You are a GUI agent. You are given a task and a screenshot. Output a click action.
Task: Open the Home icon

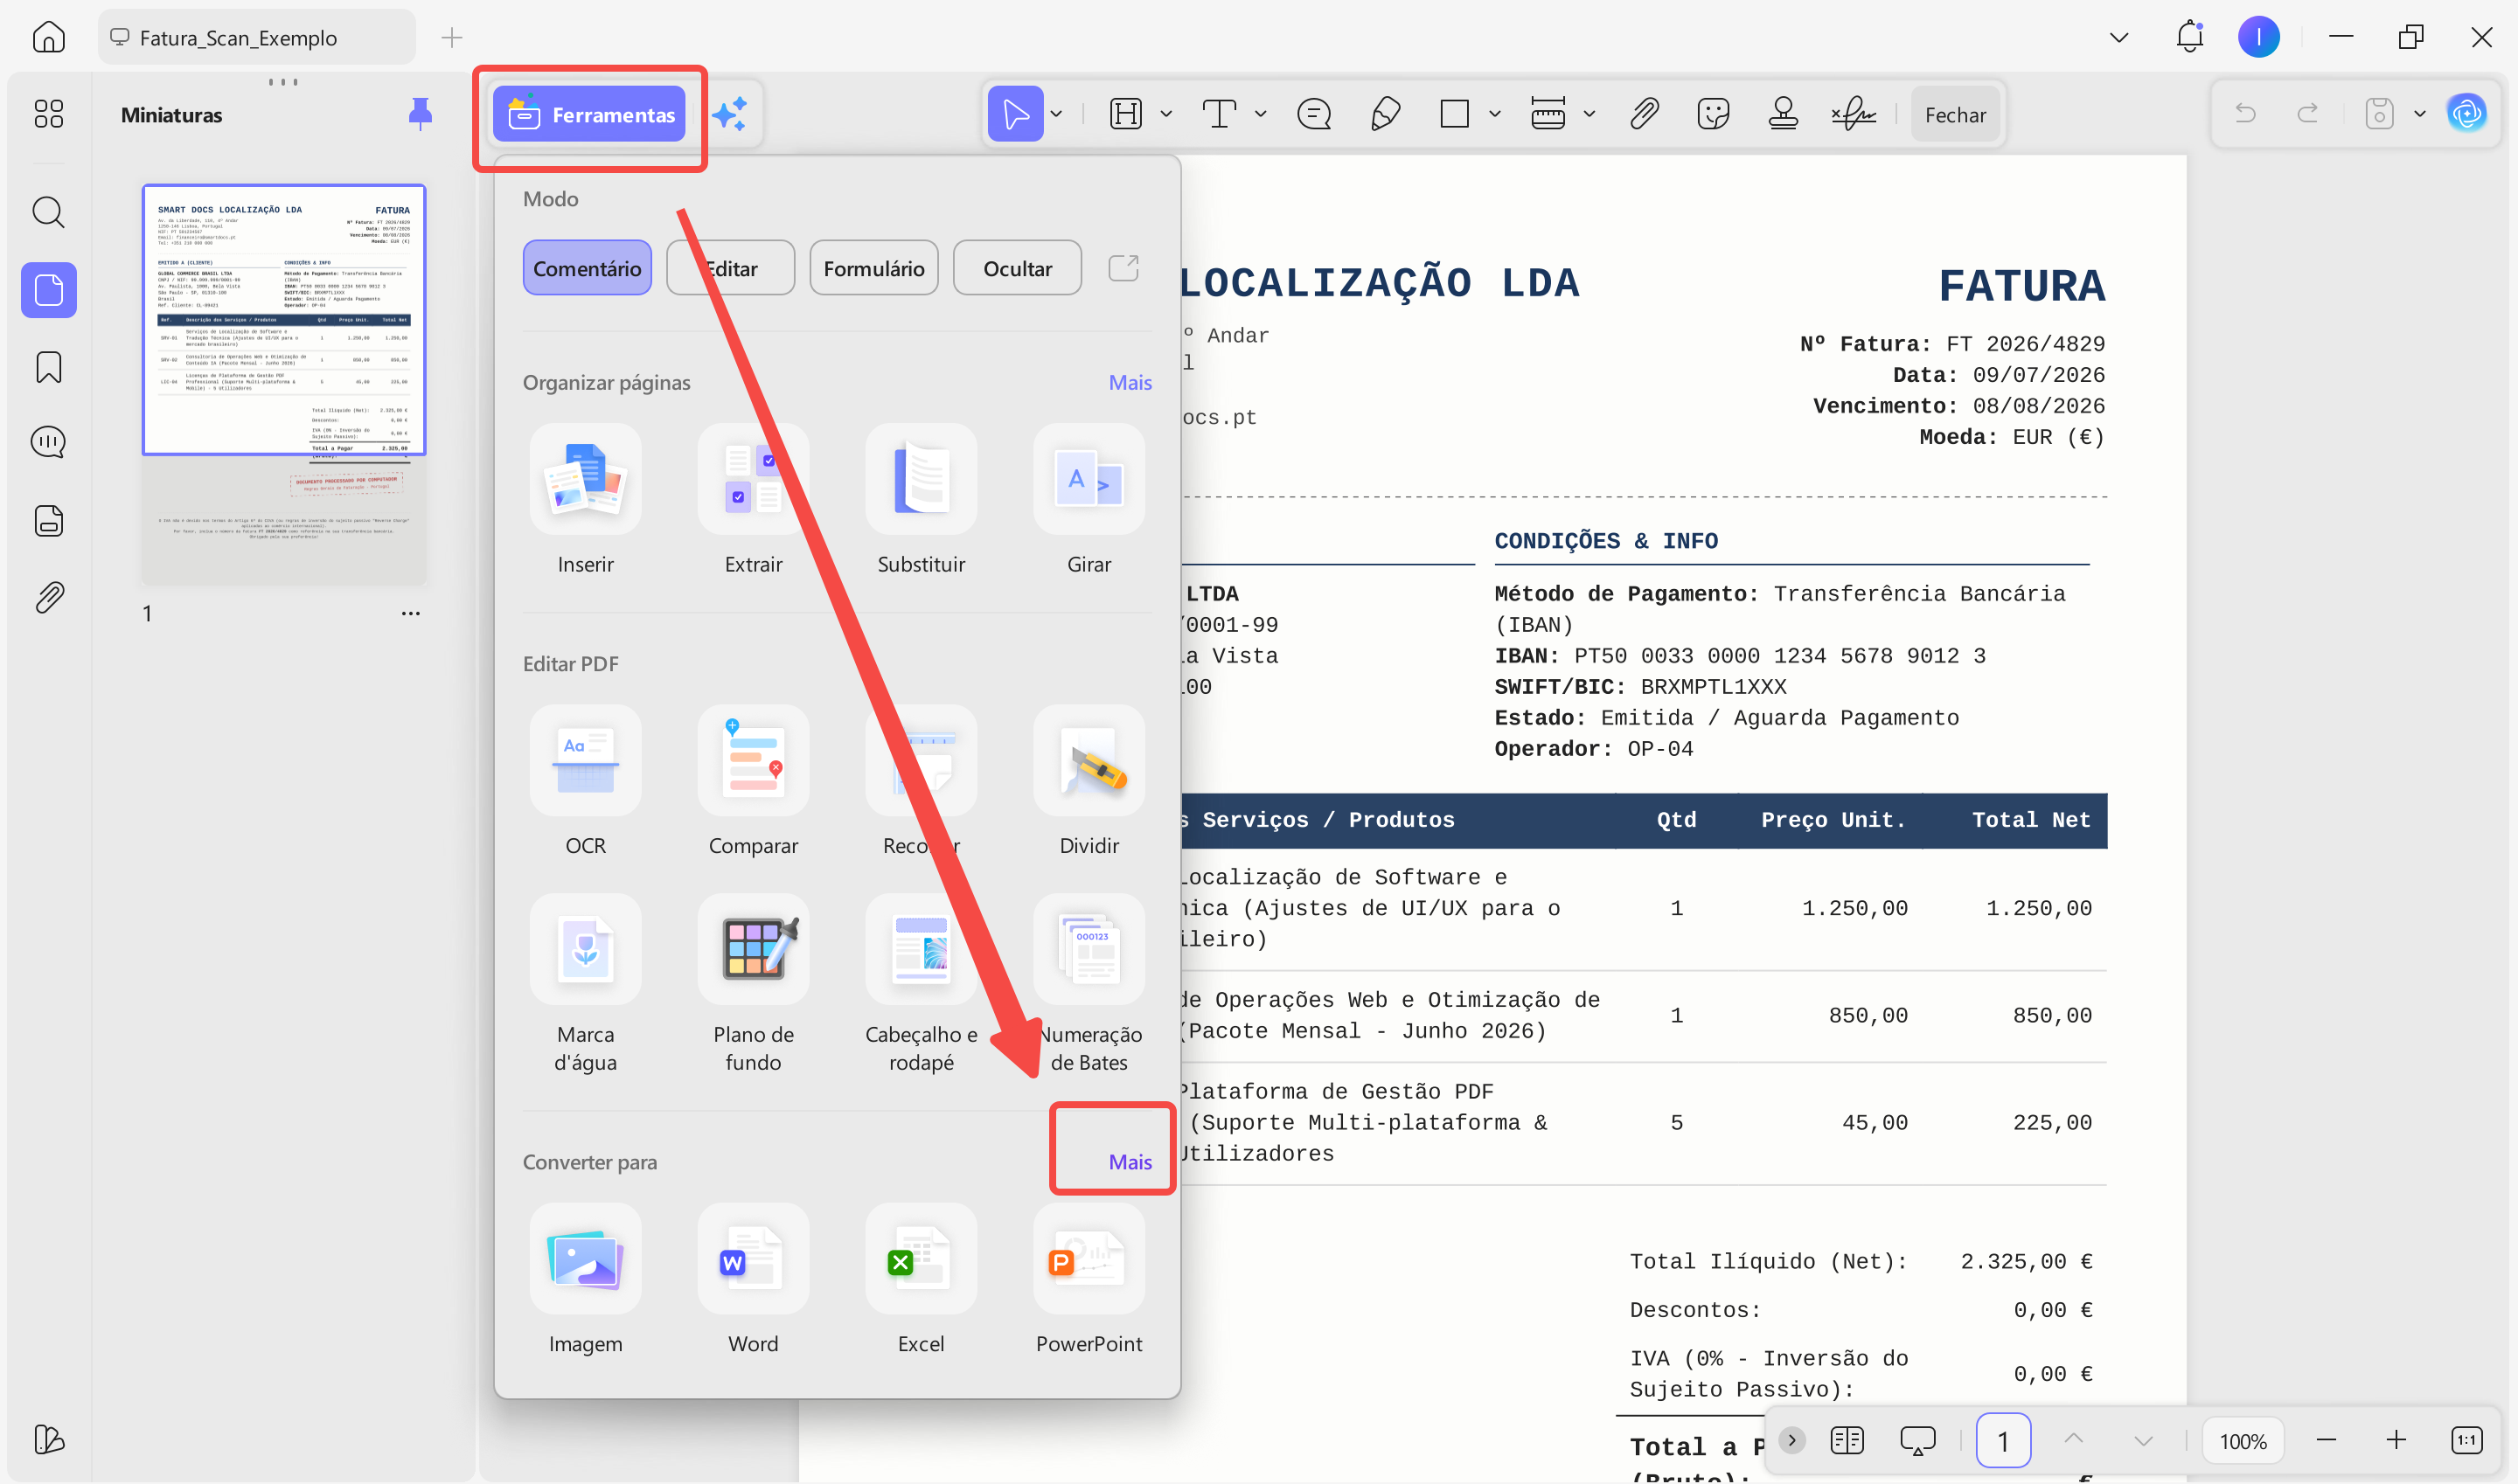click(48, 37)
